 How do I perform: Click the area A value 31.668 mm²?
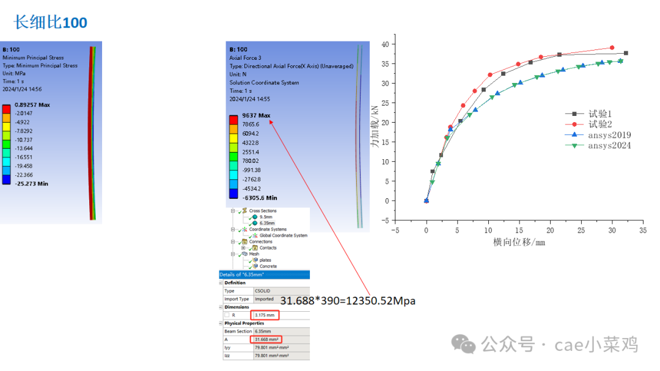(266, 339)
